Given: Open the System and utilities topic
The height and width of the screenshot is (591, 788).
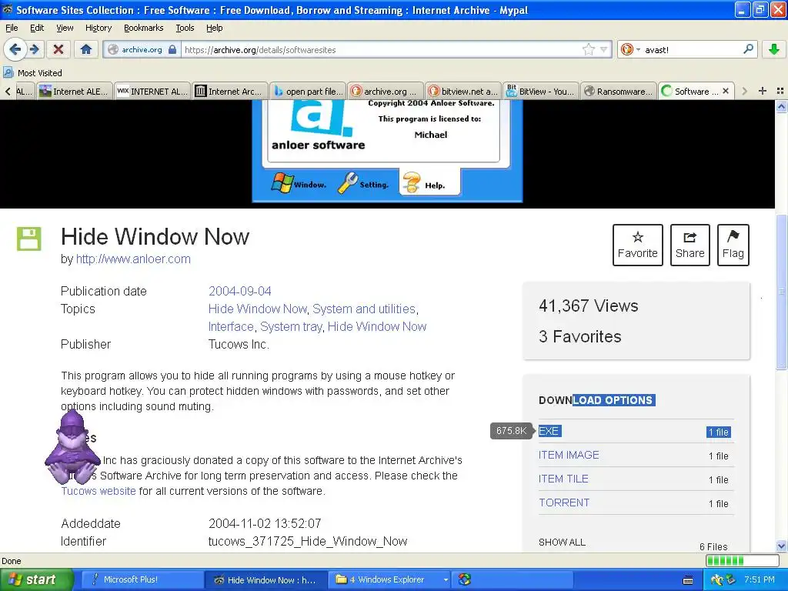Looking at the screenshot, I should click(x=364, y=309).
